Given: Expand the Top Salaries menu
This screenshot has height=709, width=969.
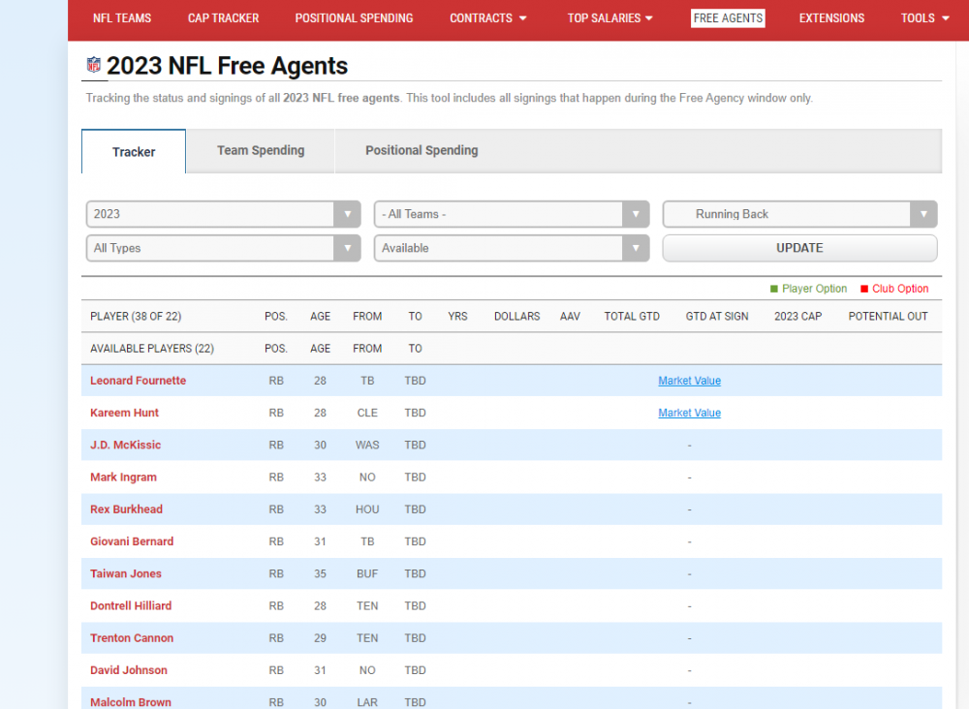Looking at the screenshot, I should (x=610, y=18).
